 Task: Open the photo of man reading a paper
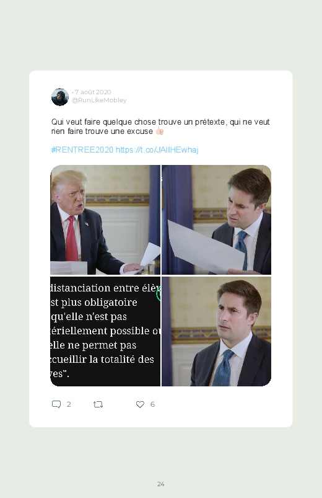[x=216, y=220]
